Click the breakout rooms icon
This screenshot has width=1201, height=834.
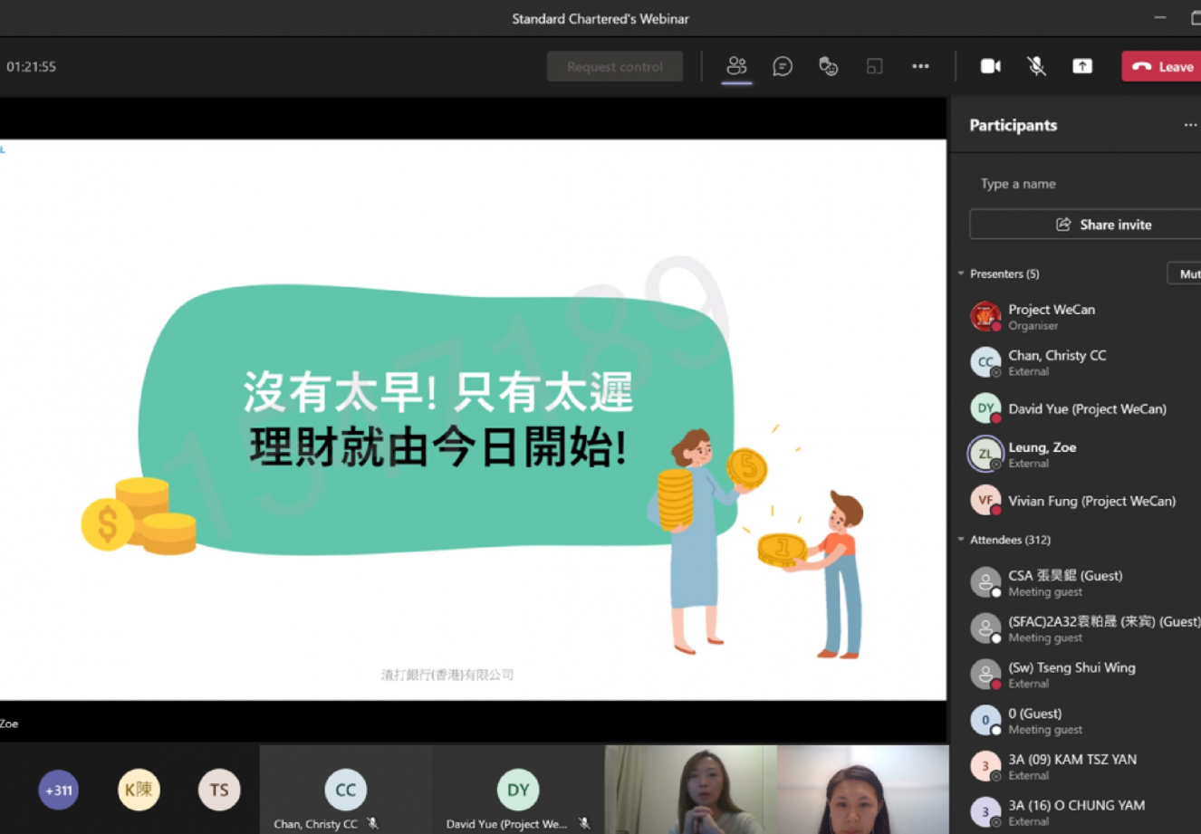pyautogui.click(x=874, y=66)
